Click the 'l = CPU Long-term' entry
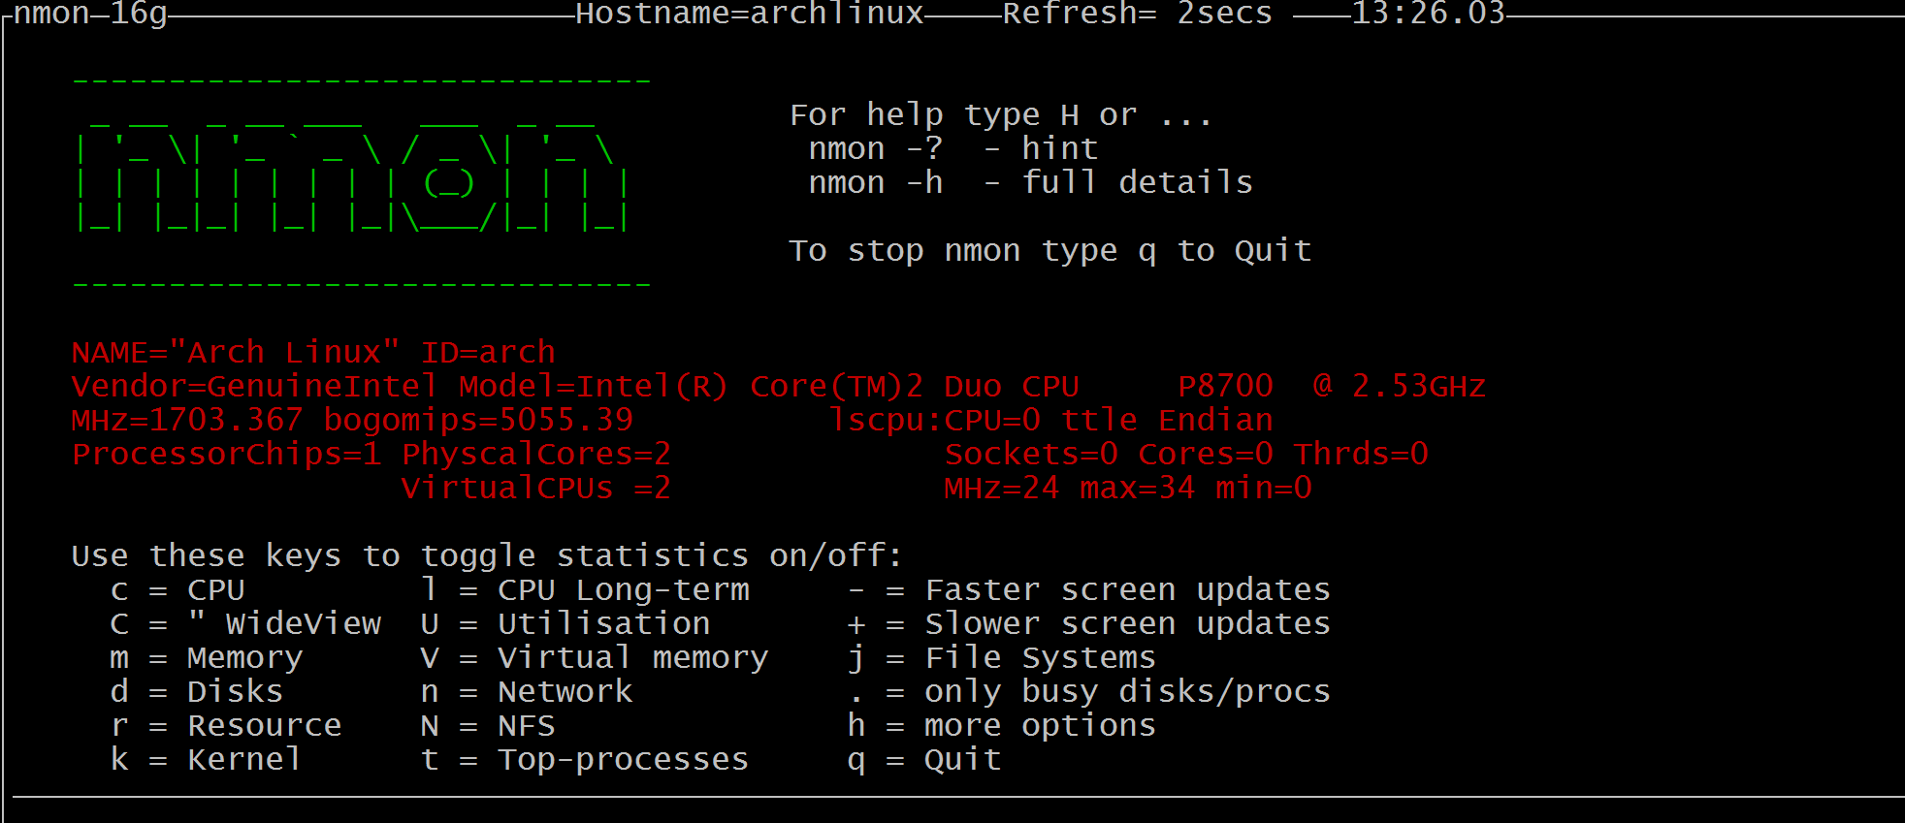The width and height of the screenshot is (1905, 823). coord(585,589)
